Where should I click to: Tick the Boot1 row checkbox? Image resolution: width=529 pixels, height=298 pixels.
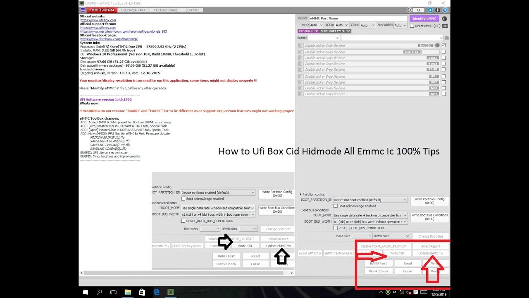pyautogui.click(x=443, y=58)
